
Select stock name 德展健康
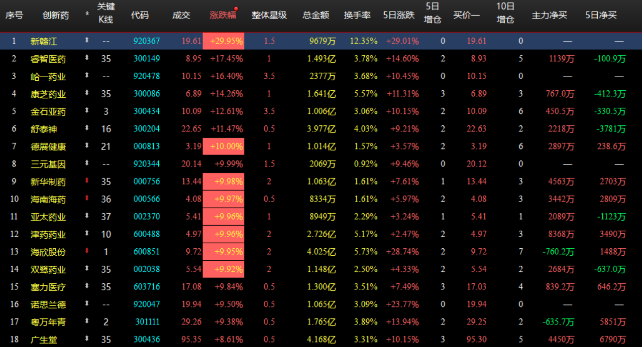pyautogui.click(x=48, y=146)
